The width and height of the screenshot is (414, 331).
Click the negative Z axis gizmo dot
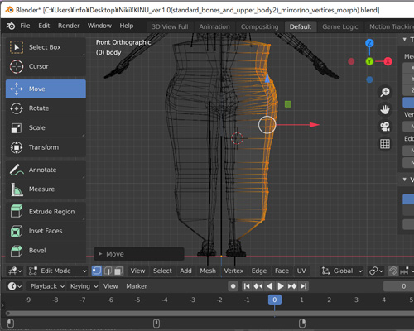(x=369, y=79)
